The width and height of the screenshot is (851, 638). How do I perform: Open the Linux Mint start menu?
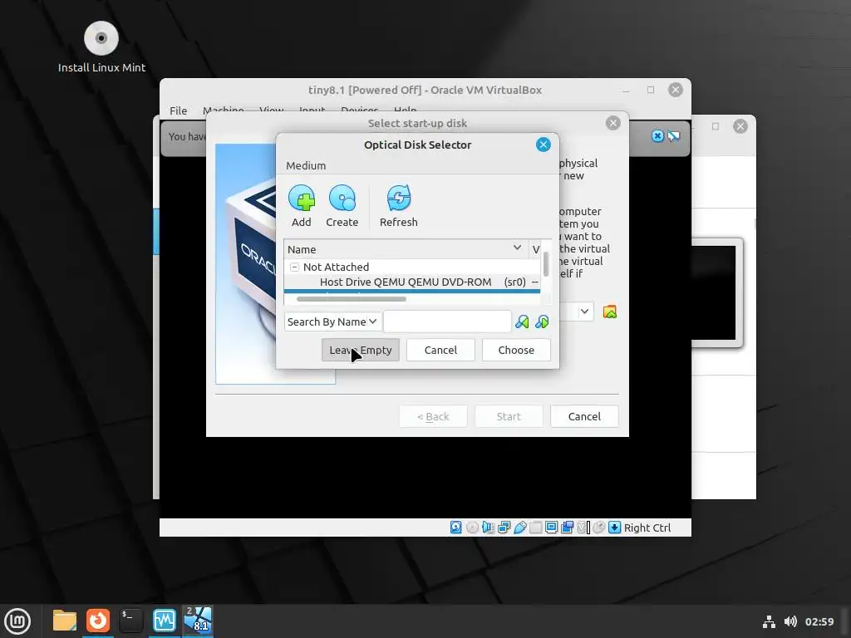(17, 621)
